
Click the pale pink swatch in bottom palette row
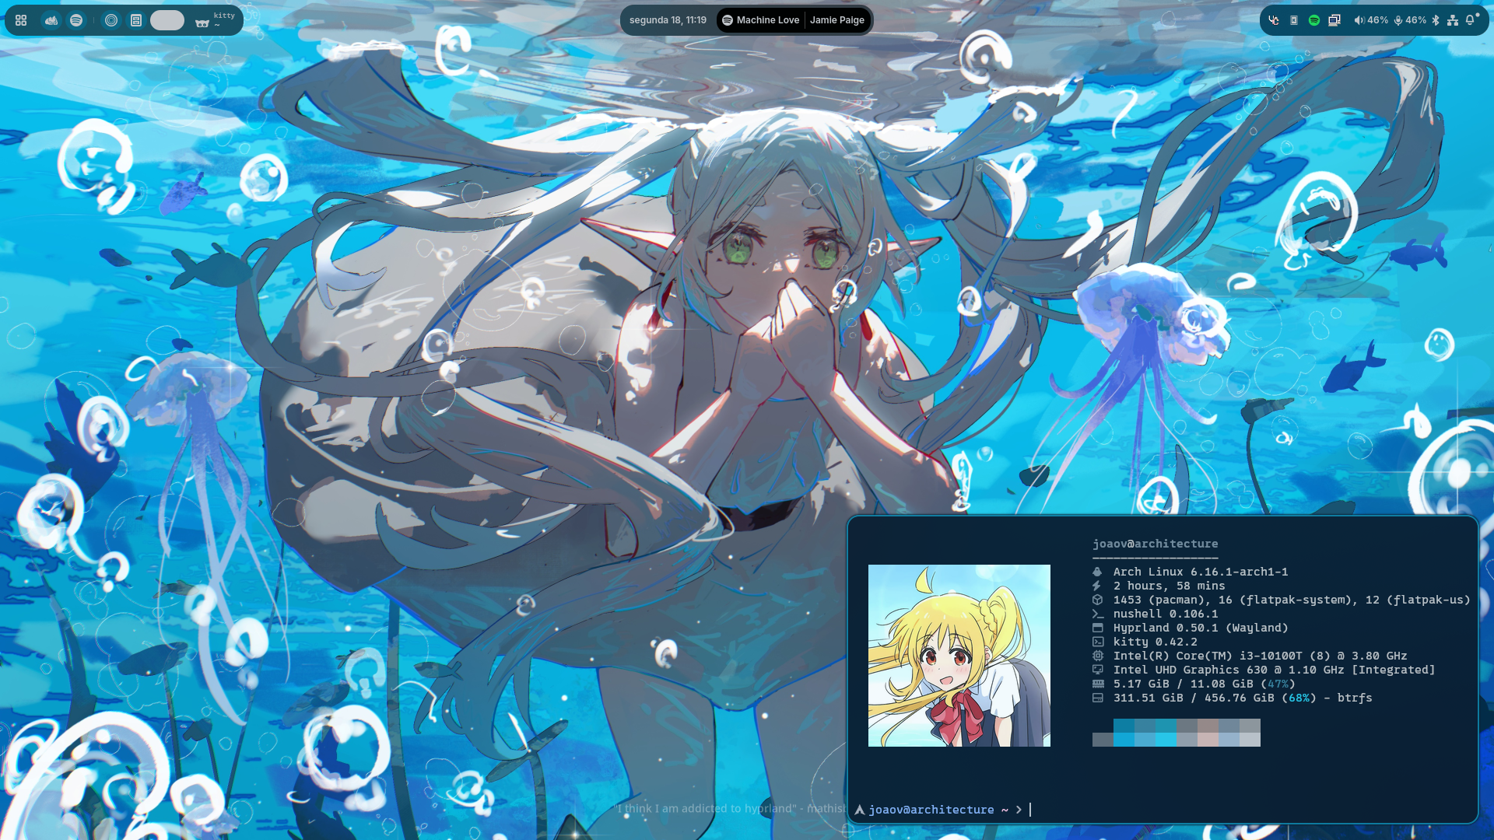click(1208, 740)
